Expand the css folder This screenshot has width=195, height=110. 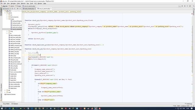(x=7, y=15)
